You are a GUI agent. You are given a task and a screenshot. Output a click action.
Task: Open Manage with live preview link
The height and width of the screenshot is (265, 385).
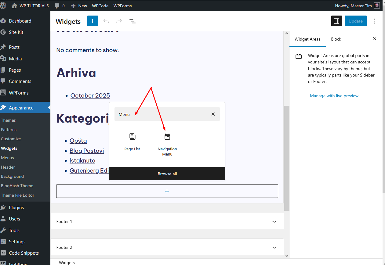[334, 96]
